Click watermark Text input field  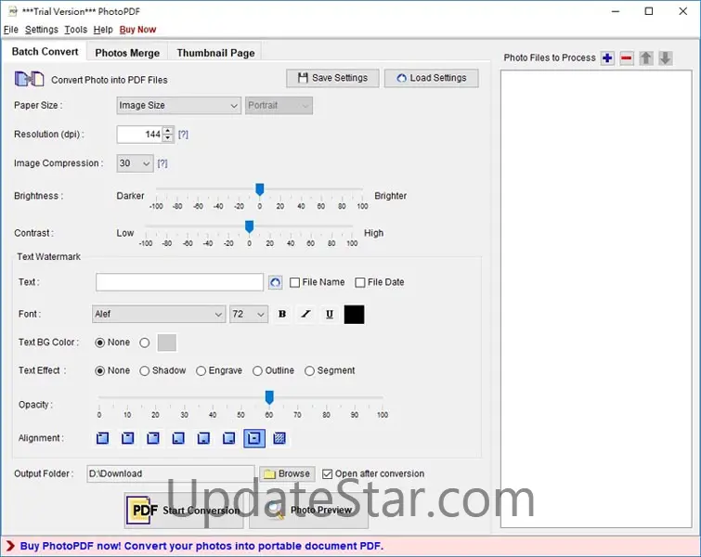(179, 282)
